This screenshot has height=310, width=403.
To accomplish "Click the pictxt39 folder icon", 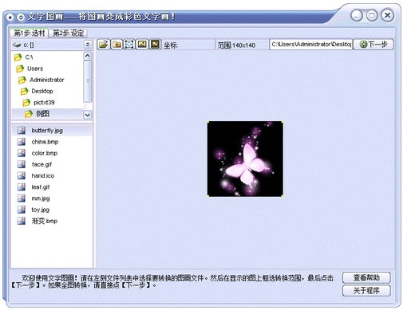I will [26, 102].
